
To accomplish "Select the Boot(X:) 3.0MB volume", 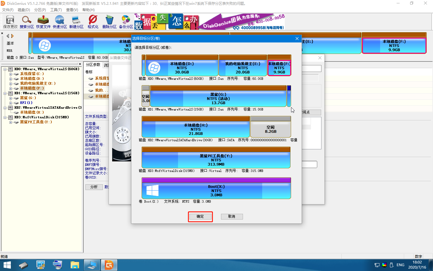I will 216,188.
